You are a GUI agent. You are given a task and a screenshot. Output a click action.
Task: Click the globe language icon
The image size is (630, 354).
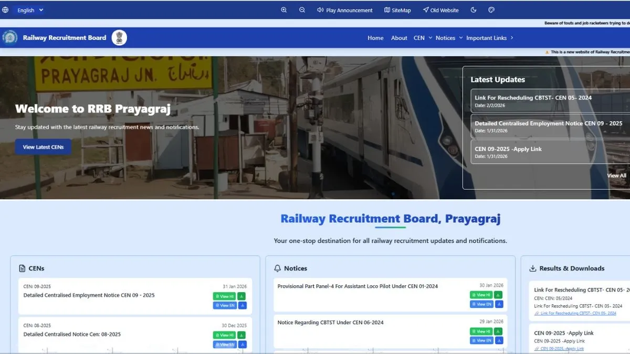click(x=5, y=10)
